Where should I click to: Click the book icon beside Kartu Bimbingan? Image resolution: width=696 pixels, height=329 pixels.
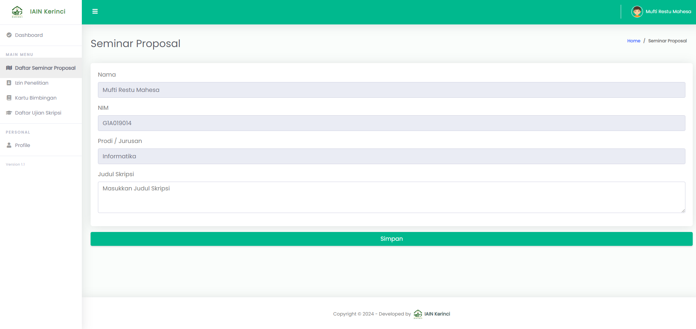(9, 98)
